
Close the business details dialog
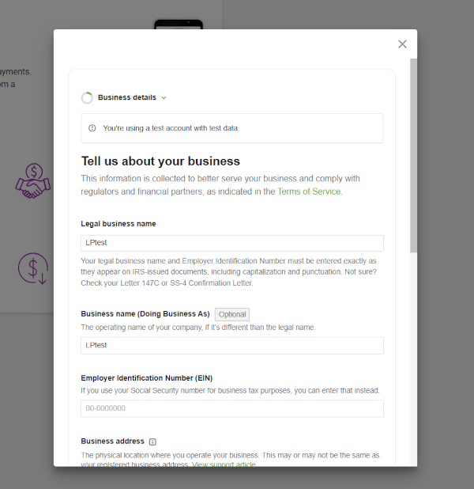(402, 44)
